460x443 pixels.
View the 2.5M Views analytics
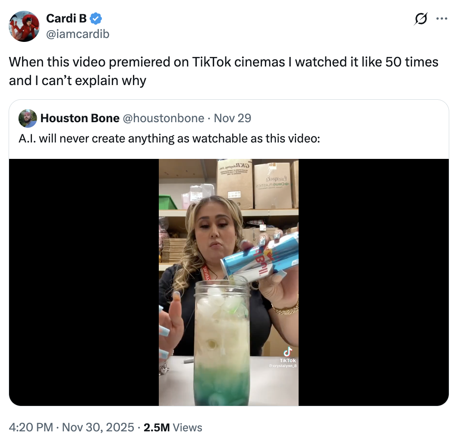coord(173,427)
